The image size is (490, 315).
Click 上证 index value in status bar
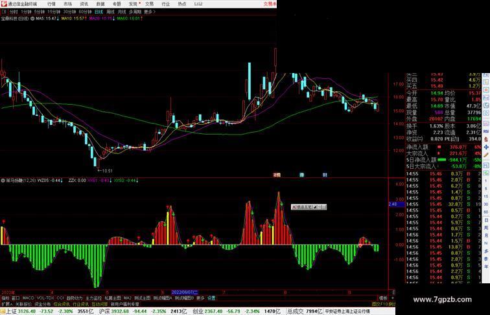[x=27, y=311]
